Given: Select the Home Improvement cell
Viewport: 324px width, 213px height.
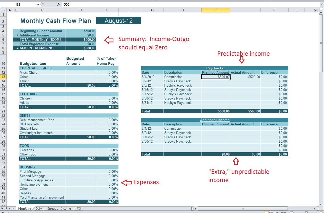Looking at the screenshot, I should click(42, 184).
